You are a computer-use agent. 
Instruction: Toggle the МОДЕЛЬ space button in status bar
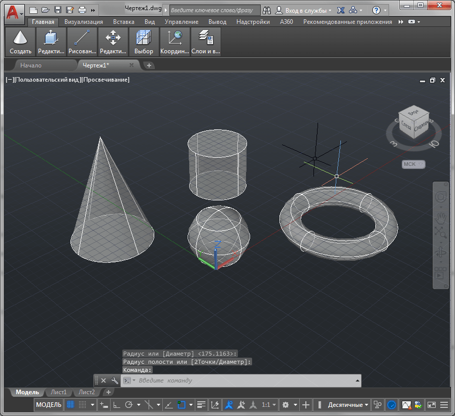point(49,405)
